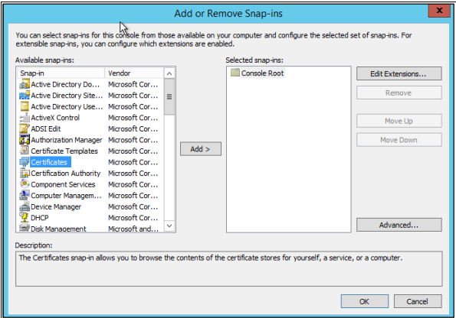Select DHCP in the list
The height and width of the screenshot is (318, 456).
[x=40, y=218]
